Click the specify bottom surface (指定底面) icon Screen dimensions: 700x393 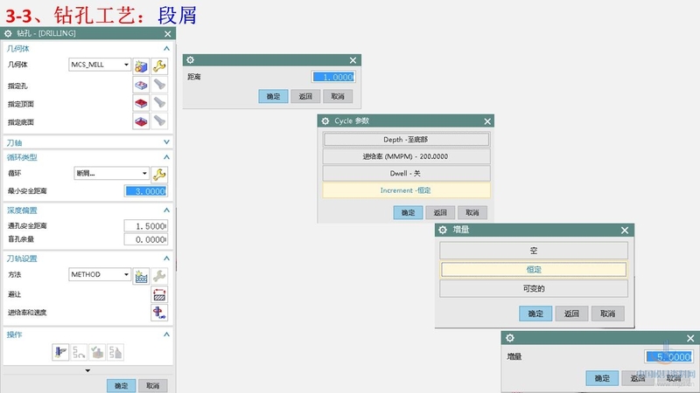tap(142, 122)
